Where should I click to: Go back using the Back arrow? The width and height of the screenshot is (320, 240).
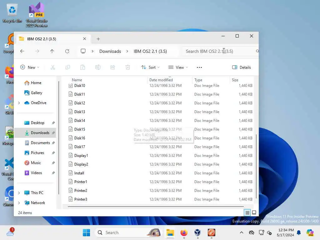pyautogui.click(x=22, y=51)
